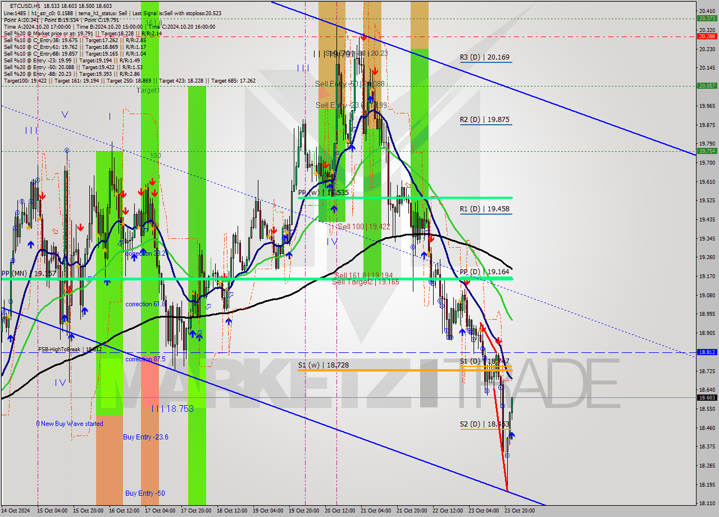Click the Buy Entry -50 label
The height and width of the screenshot is (517, 719).
[145, 493]
